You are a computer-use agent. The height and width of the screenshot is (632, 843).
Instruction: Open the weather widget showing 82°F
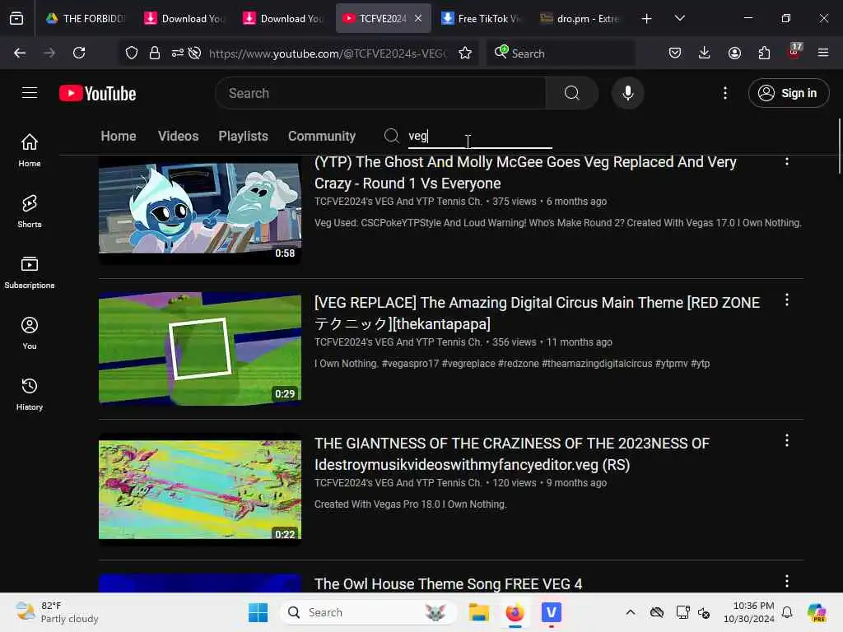click(x=57, y=612)
